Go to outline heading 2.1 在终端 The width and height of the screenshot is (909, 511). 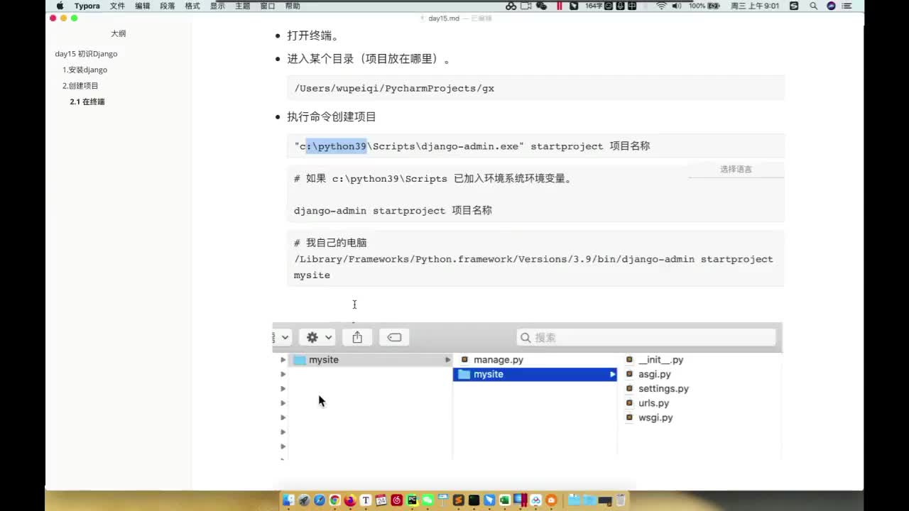point(87,101)
